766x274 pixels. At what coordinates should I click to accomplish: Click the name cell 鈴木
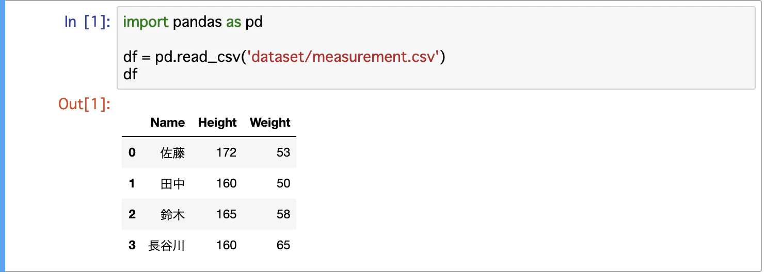172,215
